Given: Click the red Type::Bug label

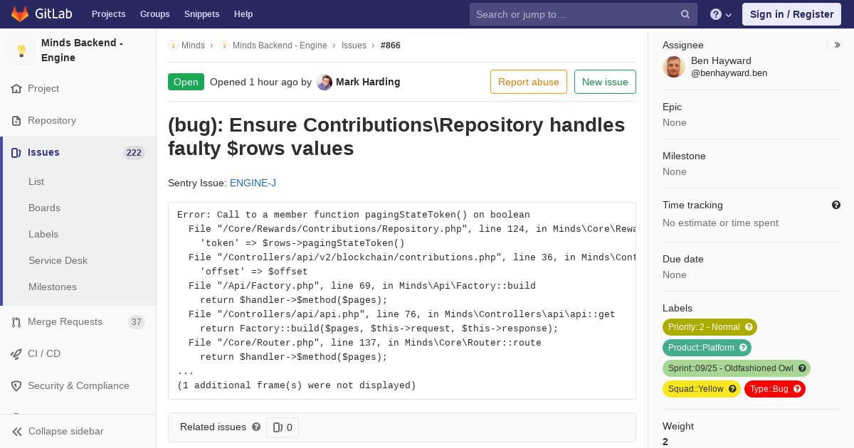Looking at the screenshot, I should (775, 389).
